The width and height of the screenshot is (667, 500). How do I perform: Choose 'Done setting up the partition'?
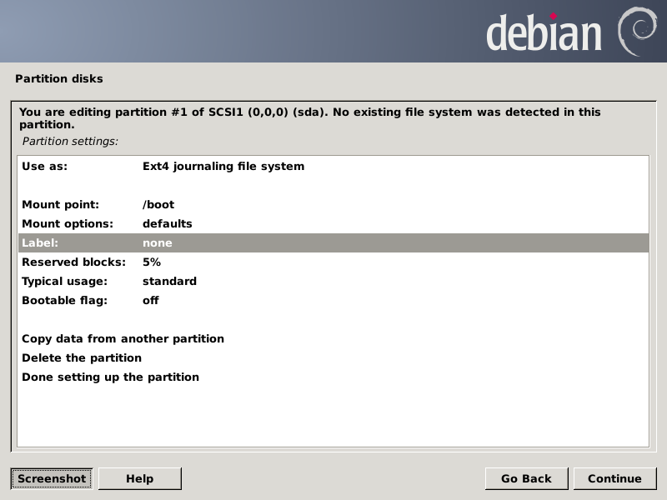[110, 377]
